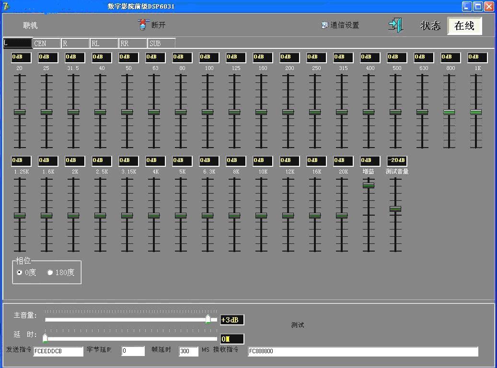Click the 测试音量 test volume slider handle
The width and height of the screenshot is (497, 368).
pyautogui.click(x=395, y=209)
